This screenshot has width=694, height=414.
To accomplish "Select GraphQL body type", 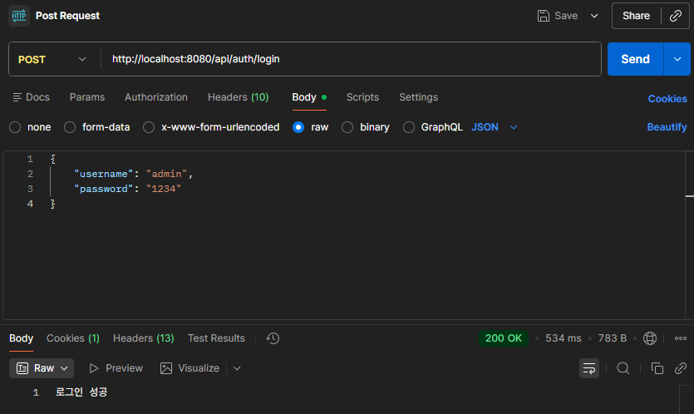I will pos(409,127).
